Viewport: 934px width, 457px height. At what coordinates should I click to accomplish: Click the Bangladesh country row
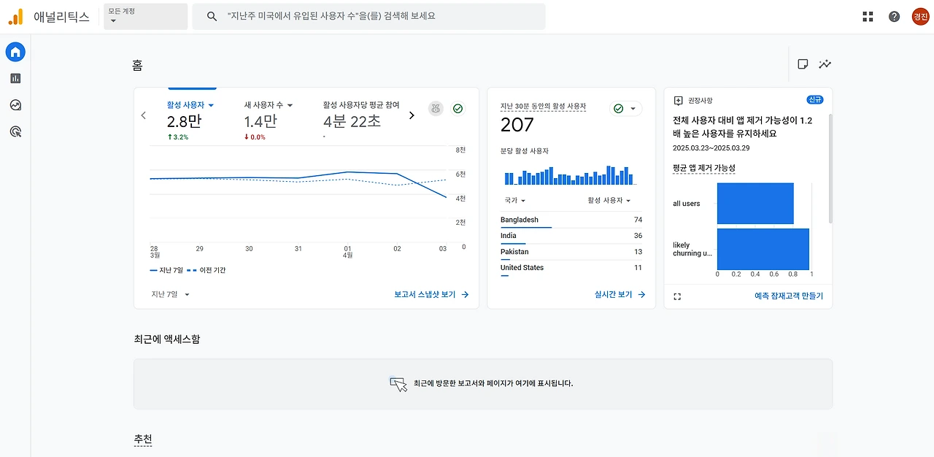[x=571, y=220]
